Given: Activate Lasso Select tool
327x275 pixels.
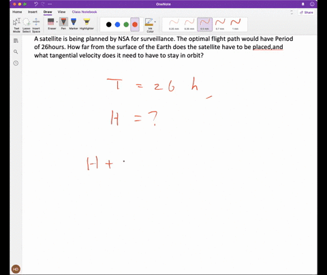Looking at the screenshot, I should (x=27, y=25).
